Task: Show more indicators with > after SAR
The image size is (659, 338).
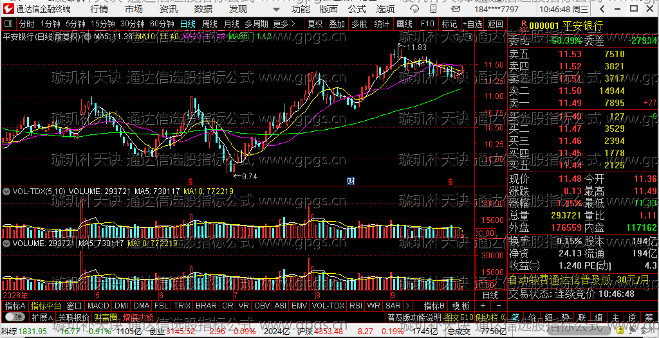Action: [x=407, y=306]
